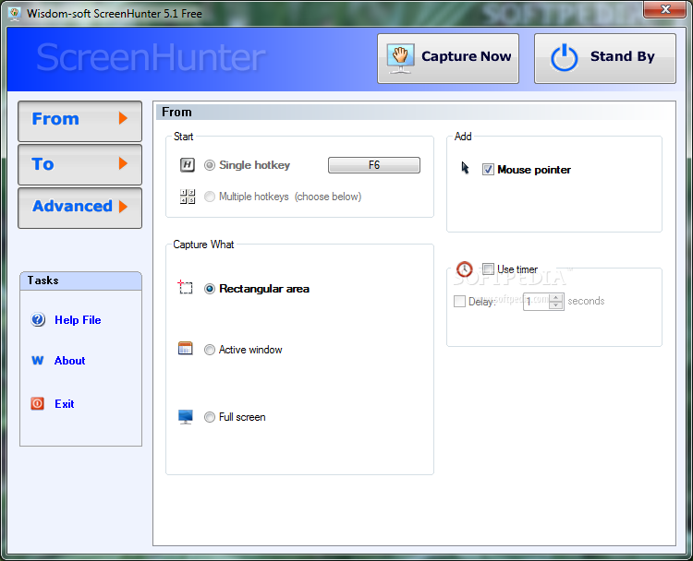The width and height of the screenshot is (693, 561).
Task: Click the ScreenHunter title bar app icon
Action: 15,14
